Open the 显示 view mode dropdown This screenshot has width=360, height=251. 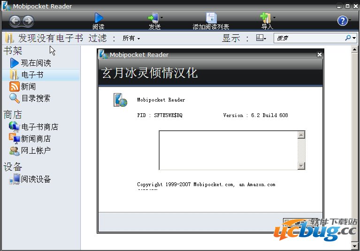coord(261,38)
